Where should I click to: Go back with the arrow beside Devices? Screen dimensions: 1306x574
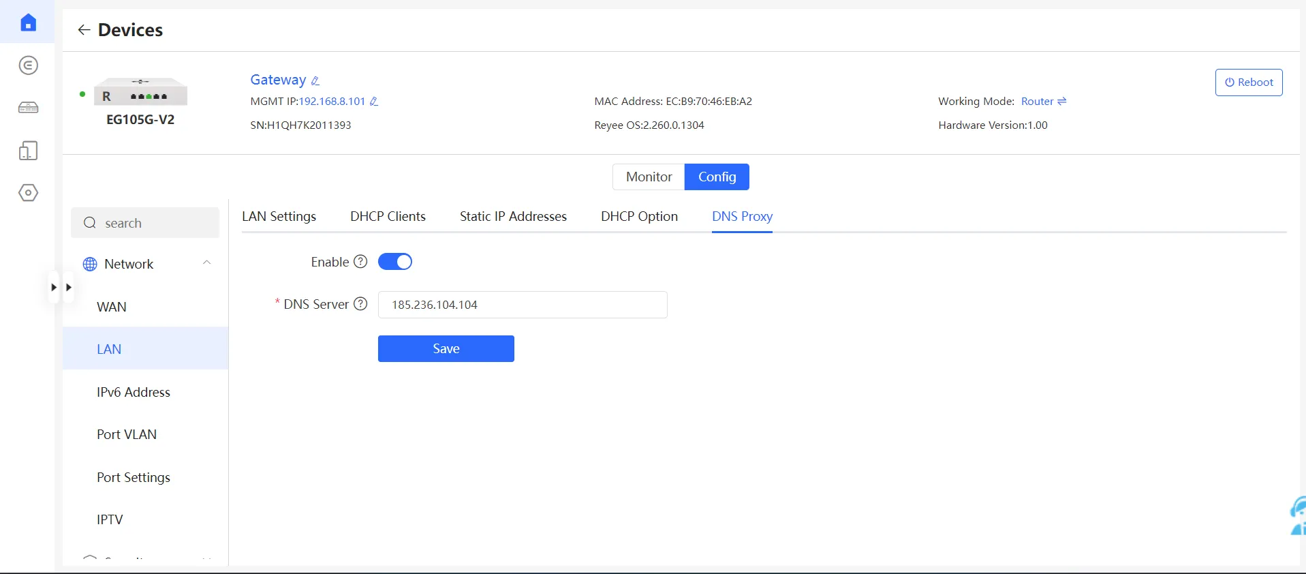click(x=84, y=30)
